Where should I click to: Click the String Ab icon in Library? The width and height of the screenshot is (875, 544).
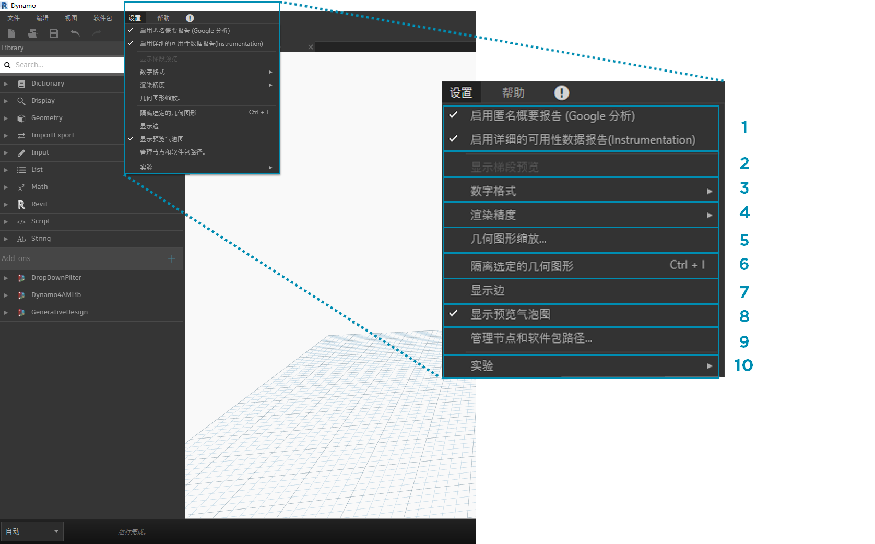point(21,239)
